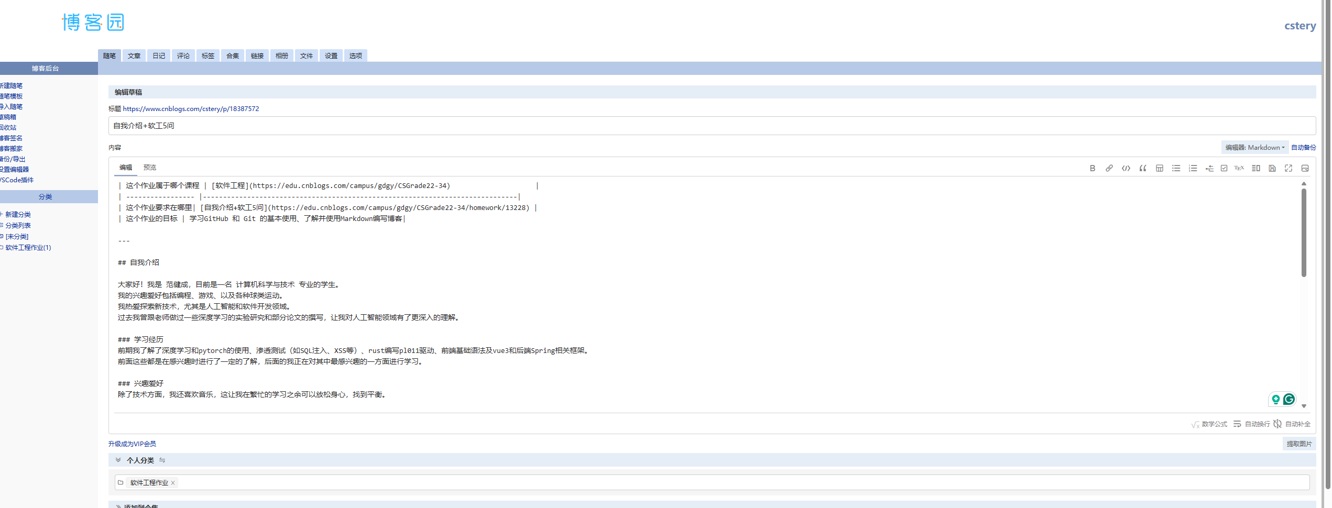Click the title input field 自我介绍+软工5问
The width and height of the screenshot is (1332, 508).
click(712, 126)
